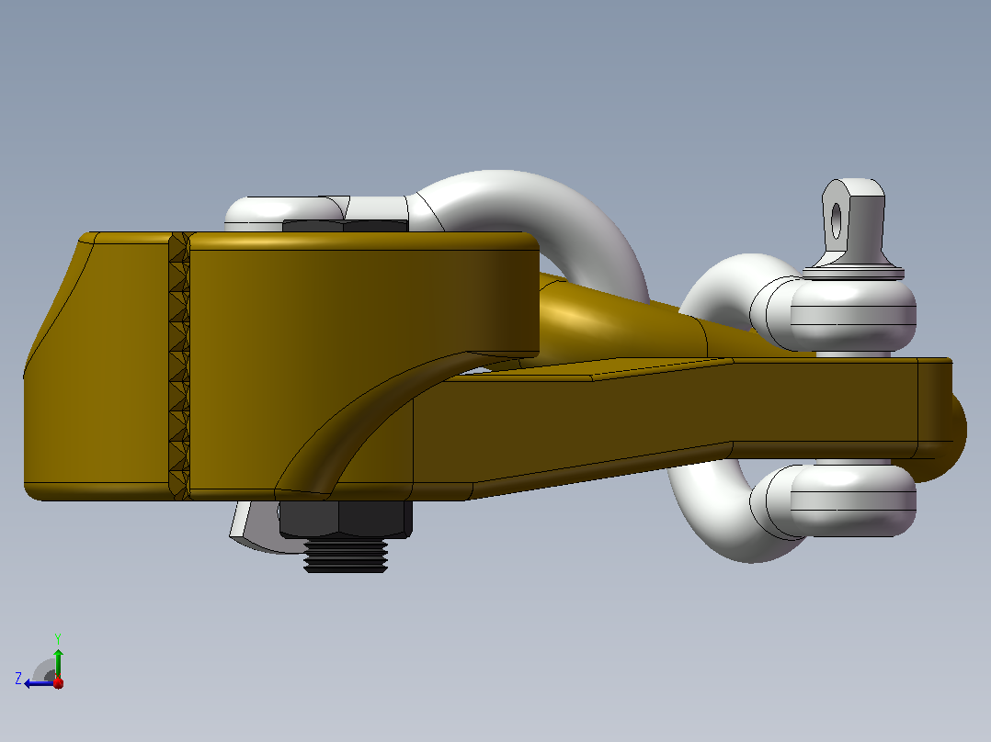Select the white washer plate beside the nut

pyautogui.click(x=253, y=527)
